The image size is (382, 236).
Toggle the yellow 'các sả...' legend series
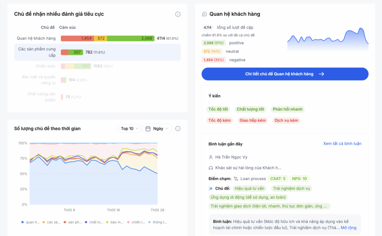tap(51, 222)
